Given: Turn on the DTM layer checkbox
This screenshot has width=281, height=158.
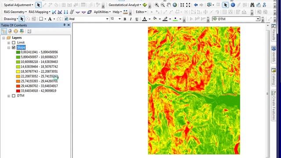Looking at the screenshot, I should (14, 96).
